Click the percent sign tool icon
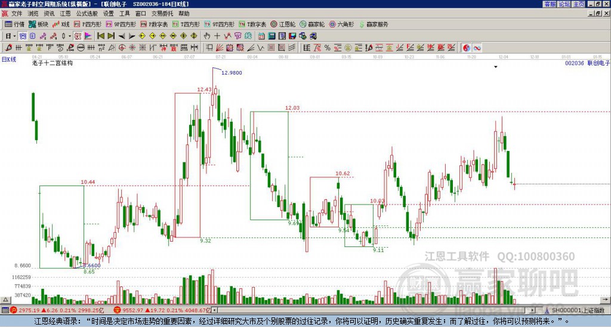Screen dimensions: 611x327 click(x=328, y=48)
